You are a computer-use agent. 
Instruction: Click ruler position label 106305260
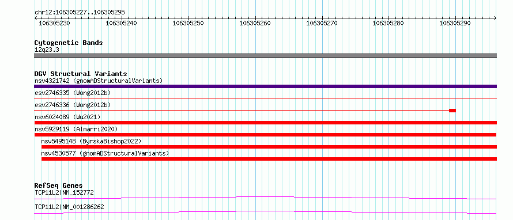tap(255, 23)
